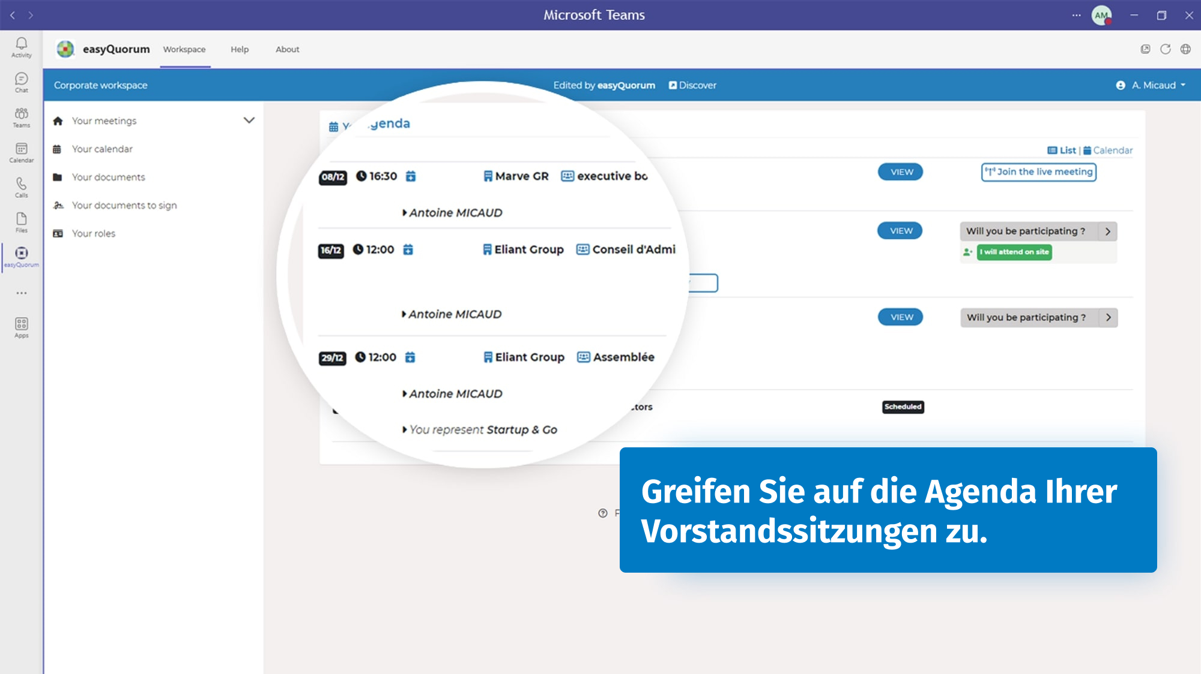Viewport: 1201px width, 674px height.
Task: Click the pop-out app icon
Action: tap(1146, 49)
